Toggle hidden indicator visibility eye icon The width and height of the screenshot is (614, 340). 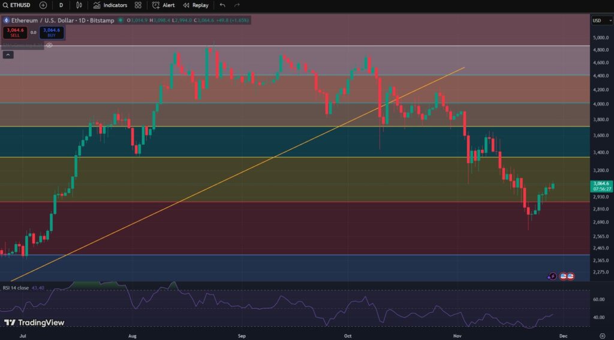point(49,46)
